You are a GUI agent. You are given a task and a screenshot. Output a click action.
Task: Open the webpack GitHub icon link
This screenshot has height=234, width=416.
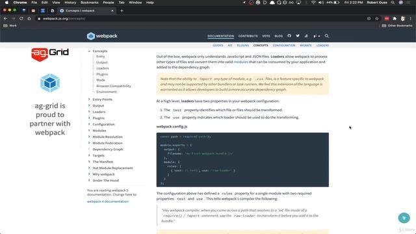pos(289,36)
